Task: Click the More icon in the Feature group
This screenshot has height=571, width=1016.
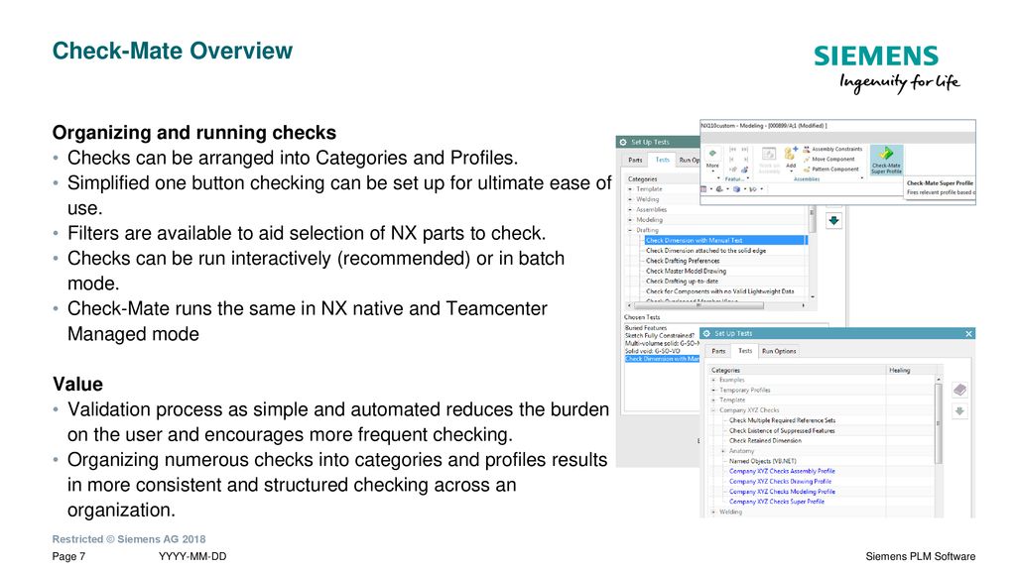Action: (x=712, y=154)
